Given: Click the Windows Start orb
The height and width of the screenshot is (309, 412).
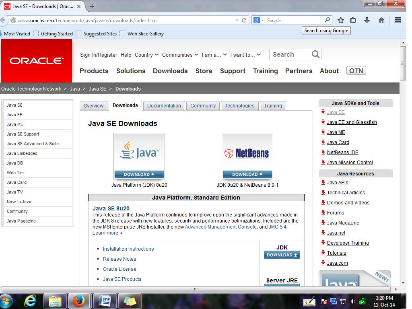Looking at the screenshot, I should coord(6,301).
